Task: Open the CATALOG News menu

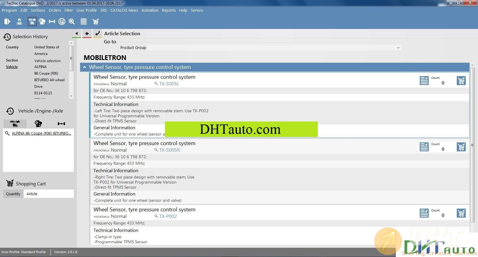Action: click(x=124, y=10)
